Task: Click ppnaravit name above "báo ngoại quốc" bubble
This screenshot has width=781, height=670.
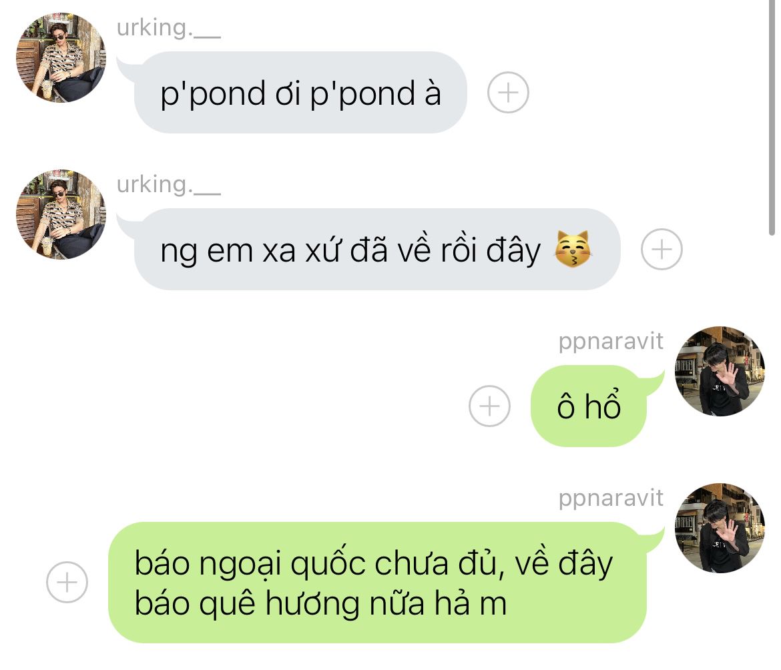Action: tap(611, 499)
